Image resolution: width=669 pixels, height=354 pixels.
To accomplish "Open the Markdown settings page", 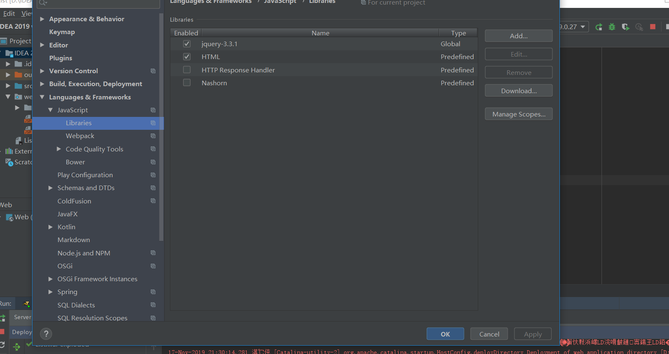I will pos(74,240).
